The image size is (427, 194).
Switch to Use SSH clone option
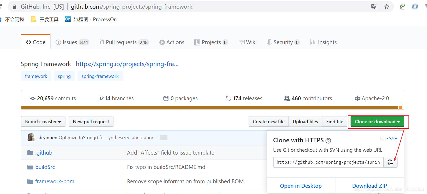tap(389, 139)
